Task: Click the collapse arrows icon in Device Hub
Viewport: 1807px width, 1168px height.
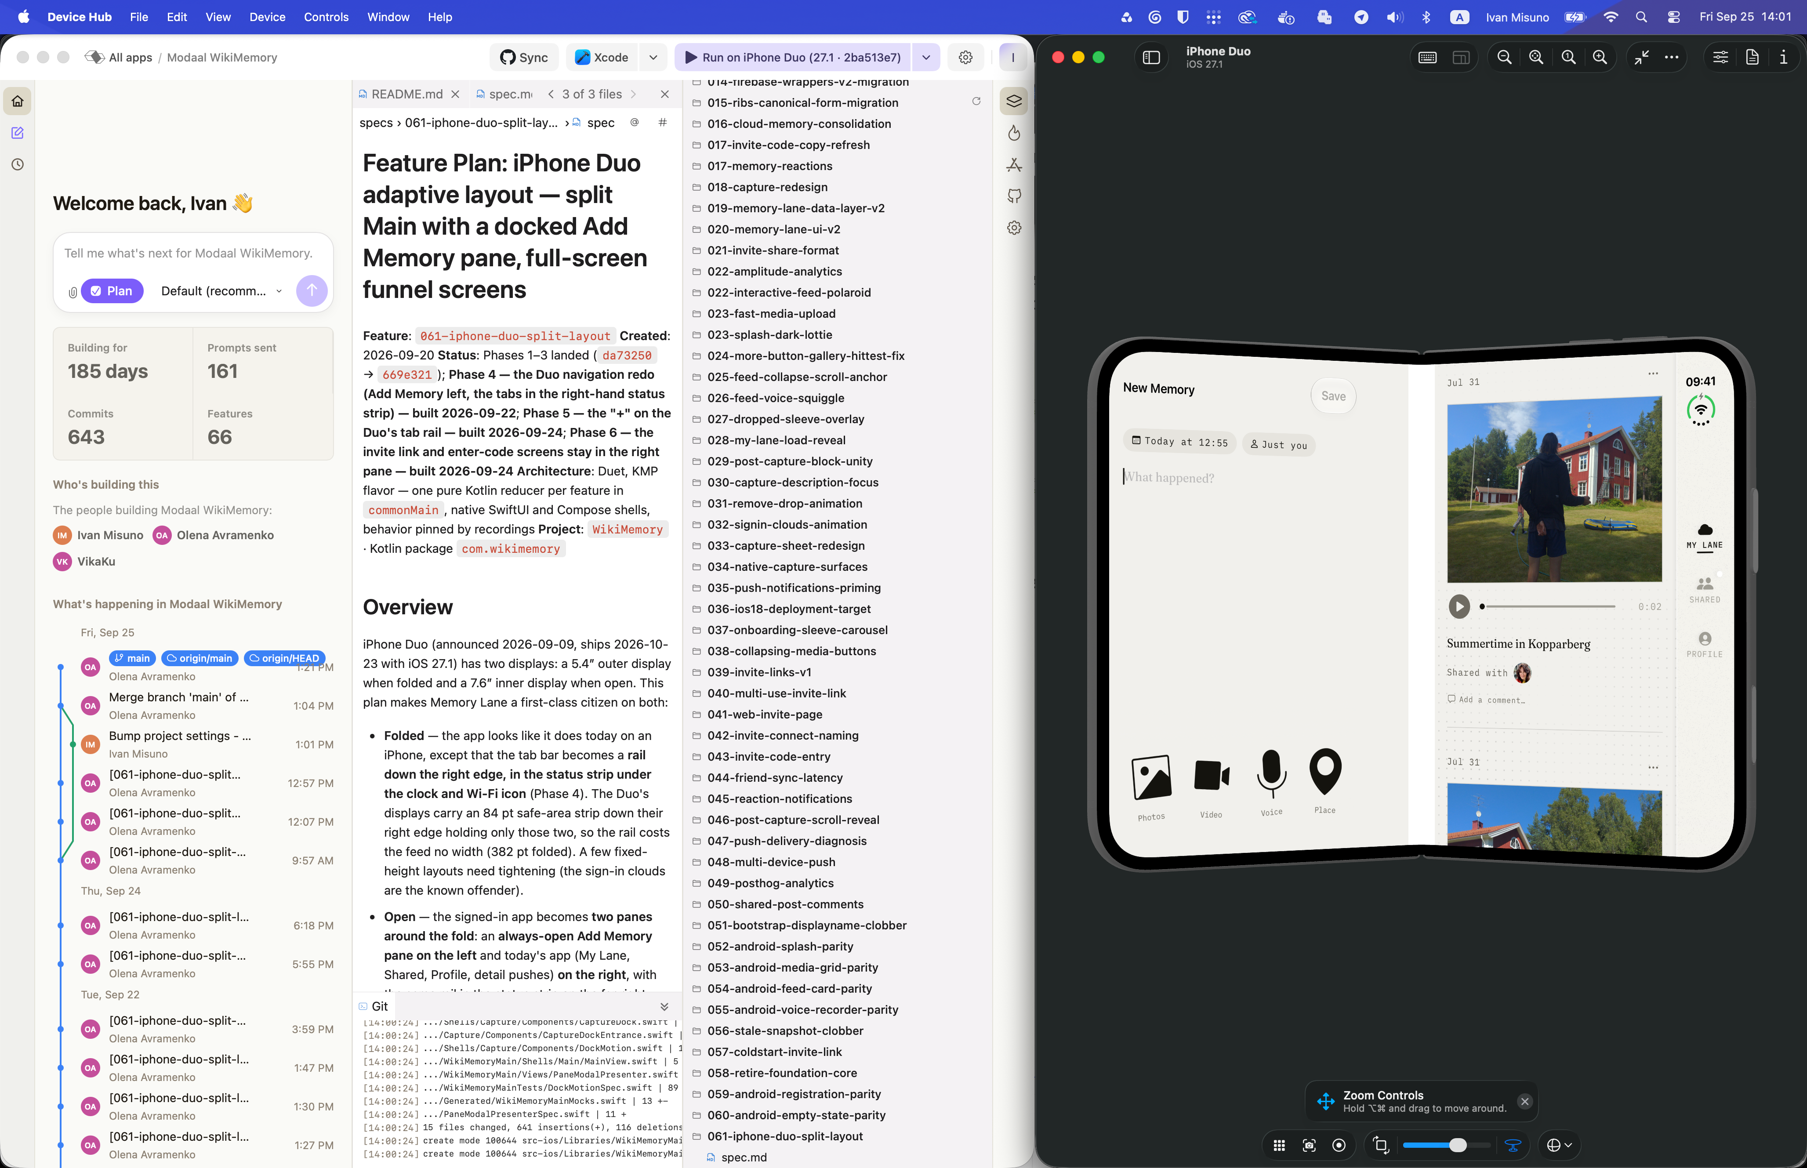Action: pyautogui.click(x=1641, y=57)
